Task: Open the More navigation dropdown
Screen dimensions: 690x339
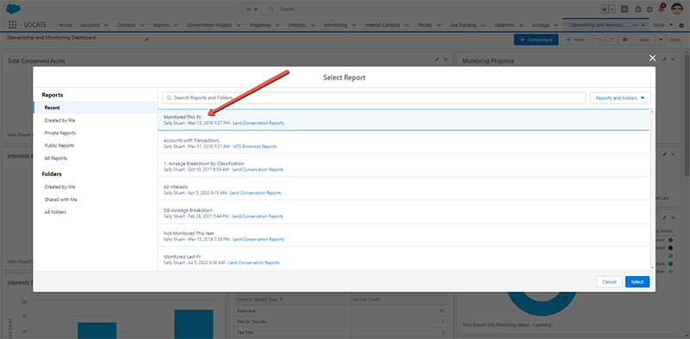Action: (662, 25)
